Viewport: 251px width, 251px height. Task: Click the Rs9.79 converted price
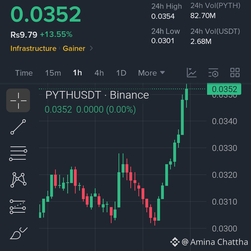coord(24,35)
